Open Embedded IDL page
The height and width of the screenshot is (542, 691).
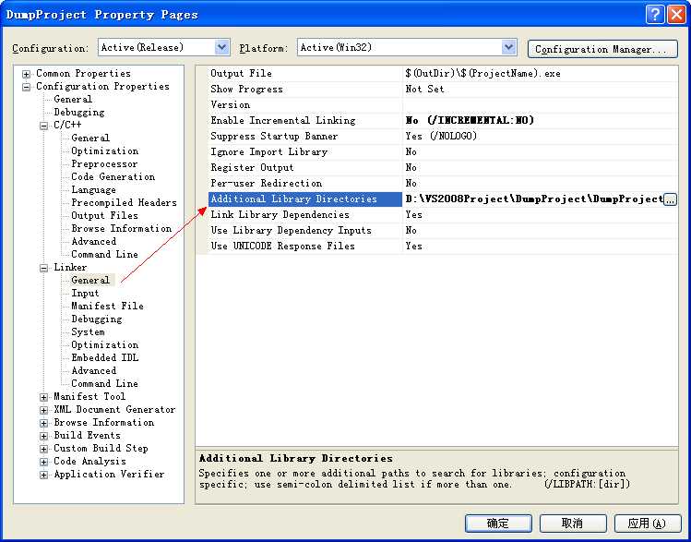click(104, 357)
